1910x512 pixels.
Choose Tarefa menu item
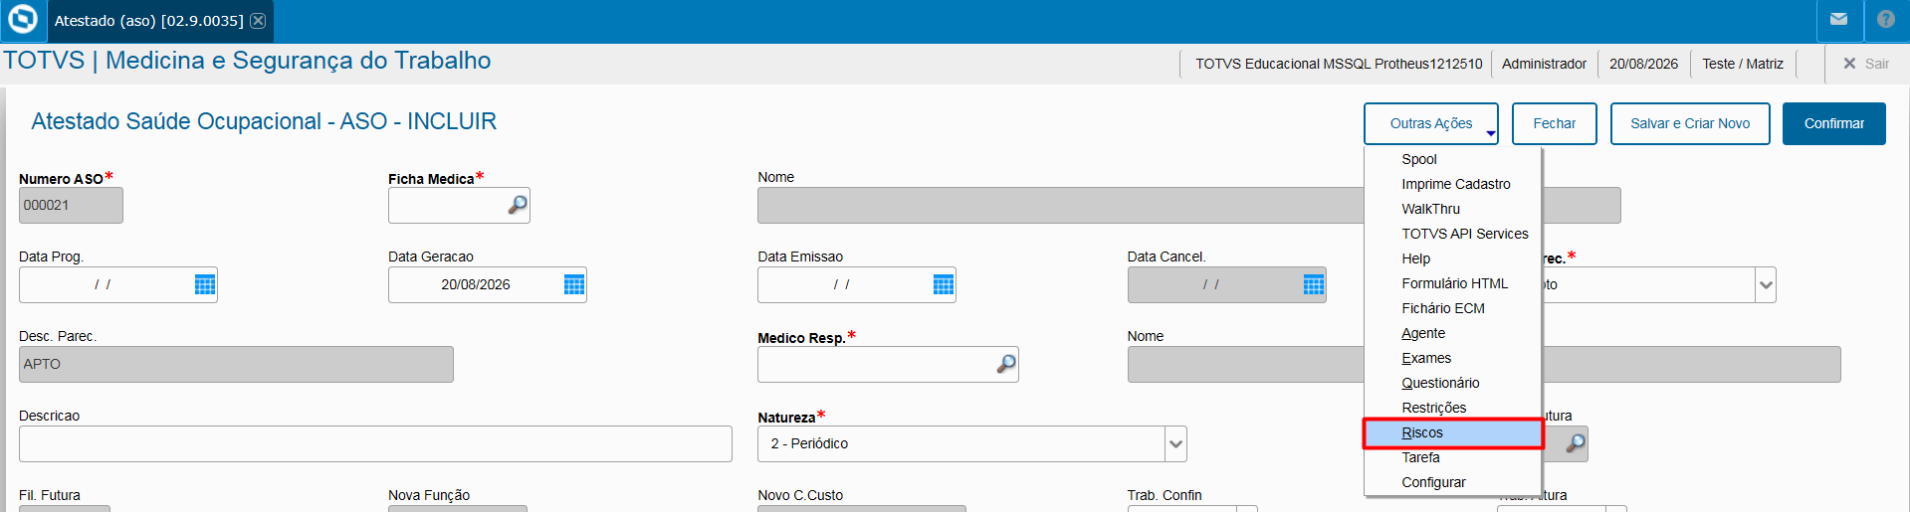[1453, 457]
